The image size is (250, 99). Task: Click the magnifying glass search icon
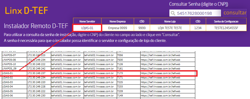pos(173,13)
